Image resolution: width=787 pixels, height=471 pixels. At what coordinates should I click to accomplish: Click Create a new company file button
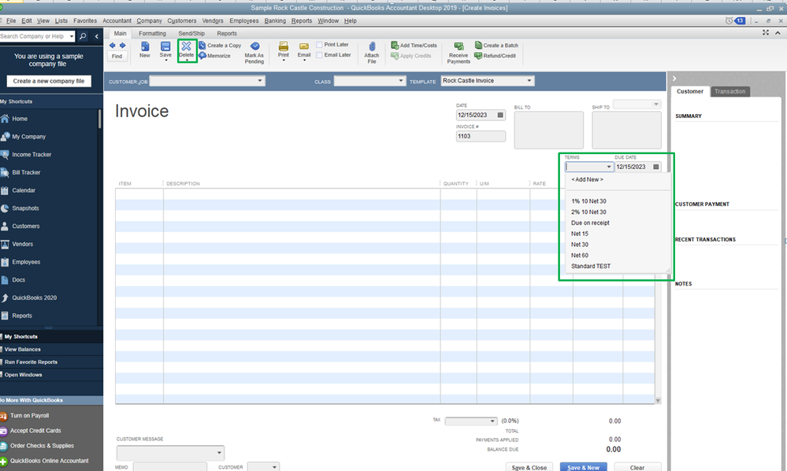click(49, 81)
